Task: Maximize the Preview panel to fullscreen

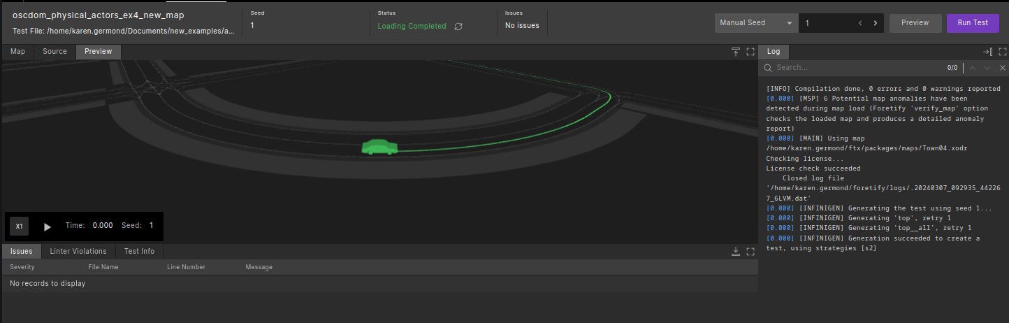Action: (750, 52)
